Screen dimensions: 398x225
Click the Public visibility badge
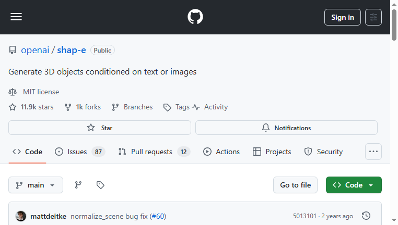click(x=102, y=50)
